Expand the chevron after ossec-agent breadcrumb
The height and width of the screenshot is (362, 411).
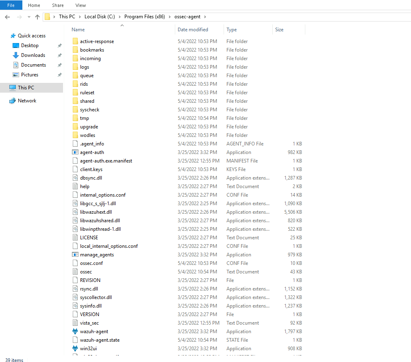205,17
